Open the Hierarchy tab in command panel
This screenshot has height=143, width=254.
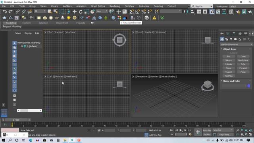pyautogui.click(x=234, y=33)
